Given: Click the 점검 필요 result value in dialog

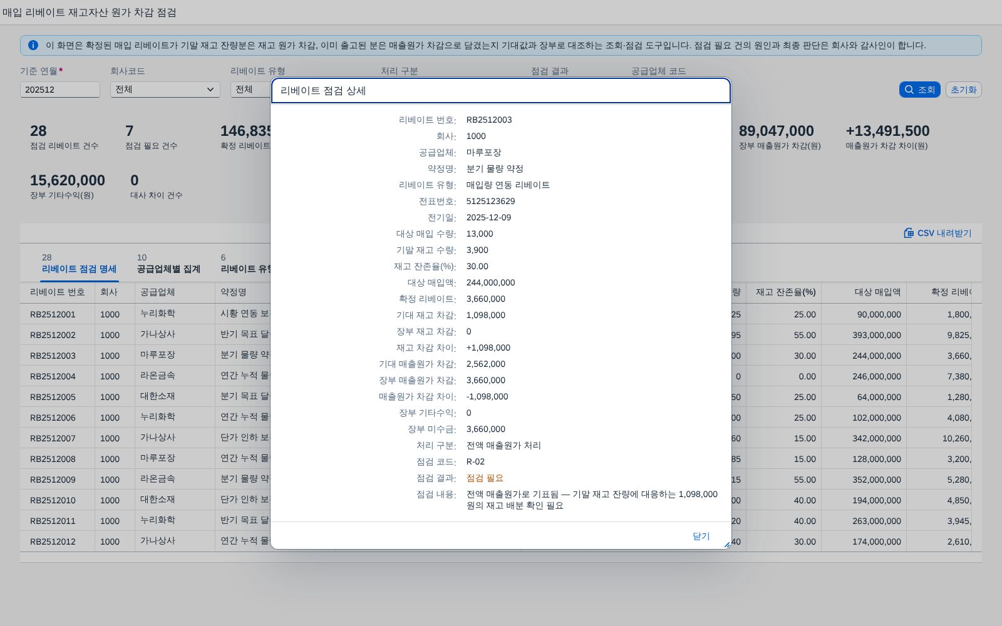Looking at the screenshot, I should click(x=485, y=478).
